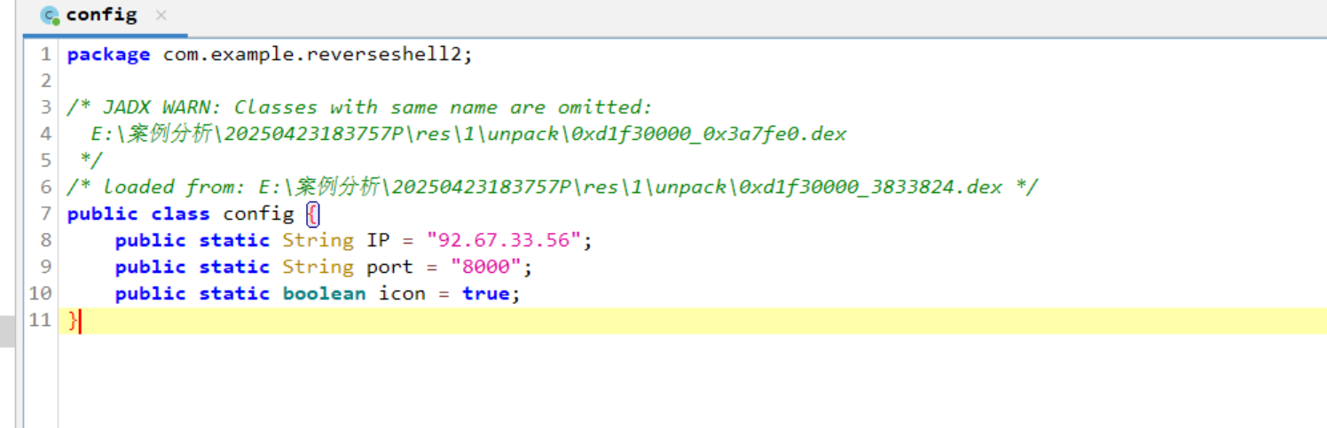Click the highlighted opening brace on line 7
The image size is (1327, 428).
[x=311, y=214]
